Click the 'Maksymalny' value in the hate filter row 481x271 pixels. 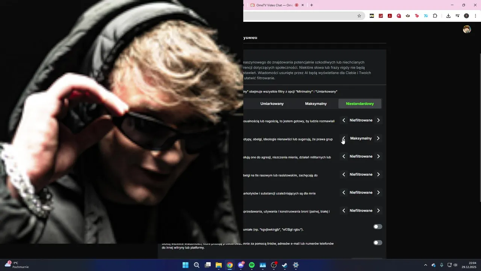pyautogui.click(x=361, y=138)
